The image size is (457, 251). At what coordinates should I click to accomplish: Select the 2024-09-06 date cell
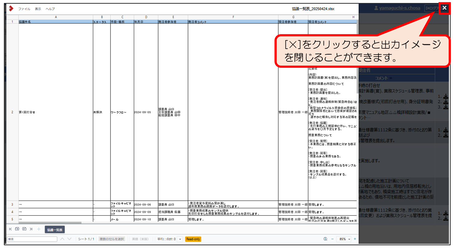(146, 204)
